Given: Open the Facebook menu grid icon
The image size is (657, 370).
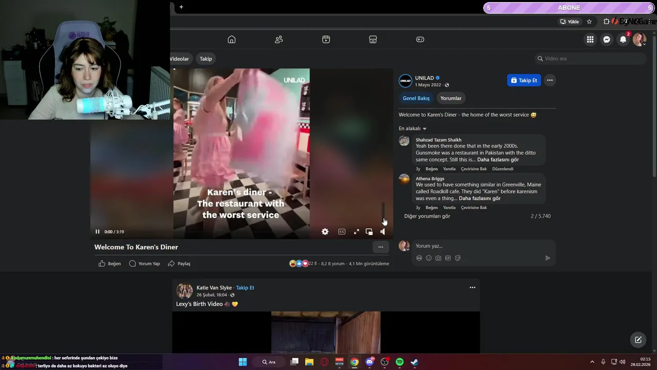Looking at the screenshot, I should click(x=590, y=40).
